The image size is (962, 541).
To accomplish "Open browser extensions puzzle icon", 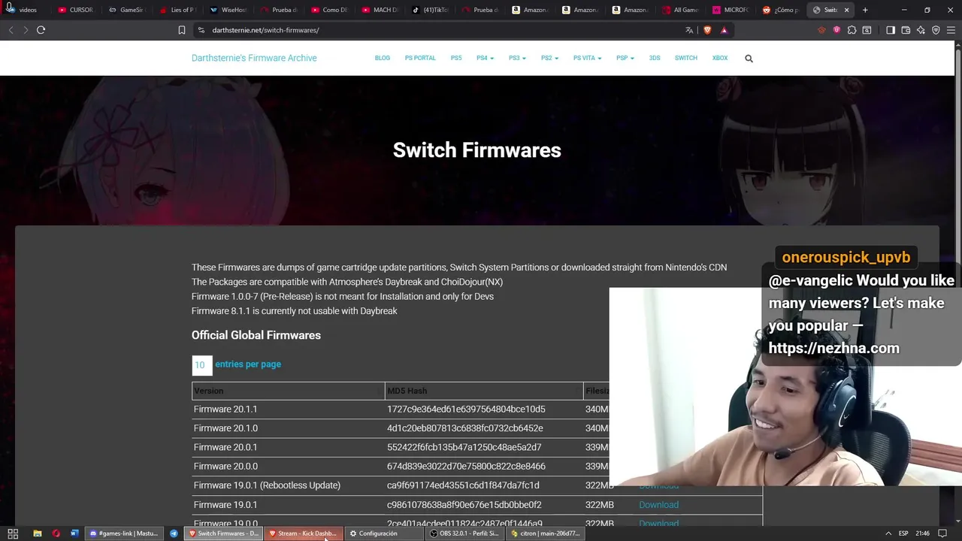I will [x=852, y=30].
